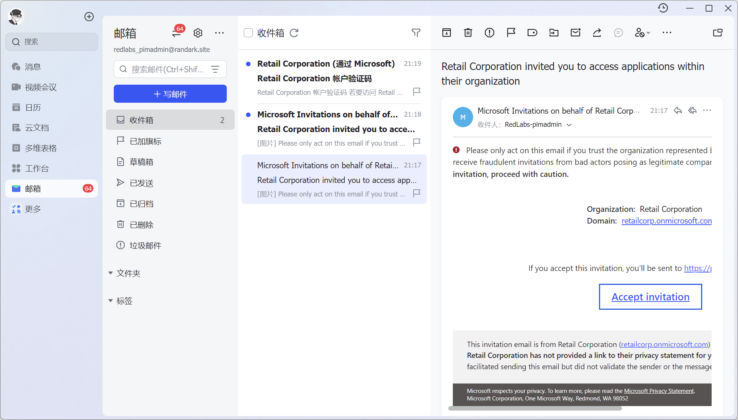Switch to 日历 in the left sidebar

pos(33,108)
